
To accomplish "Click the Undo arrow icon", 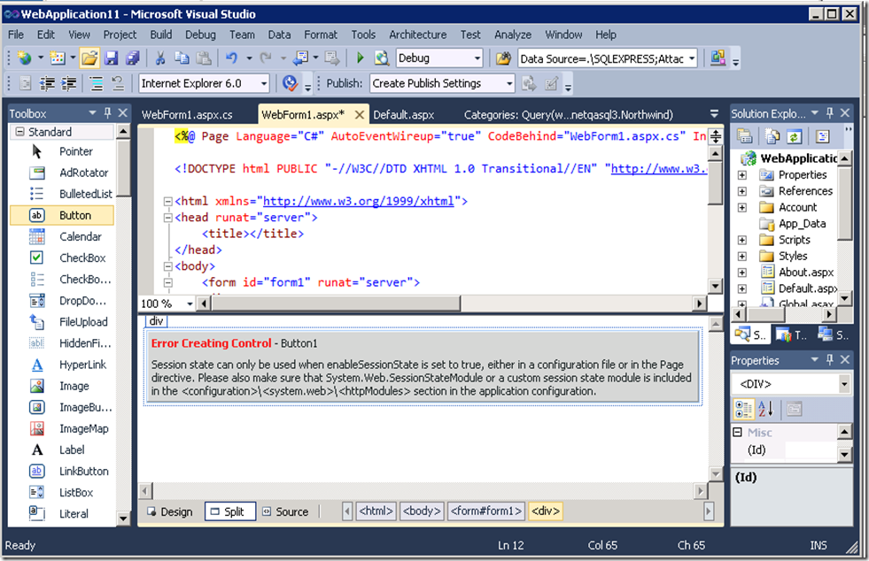I will 231,58.
